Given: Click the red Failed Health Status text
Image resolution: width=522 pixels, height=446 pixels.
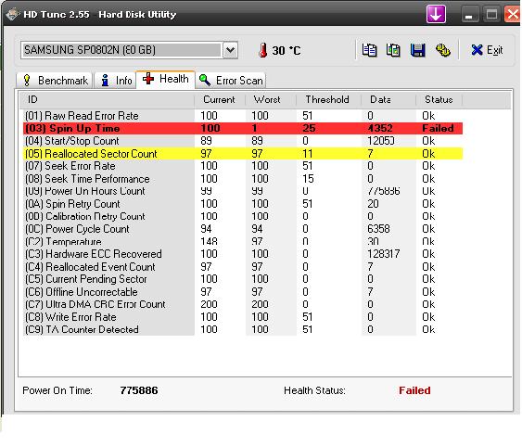Looking at the screenshot, I should coord(414,390).
